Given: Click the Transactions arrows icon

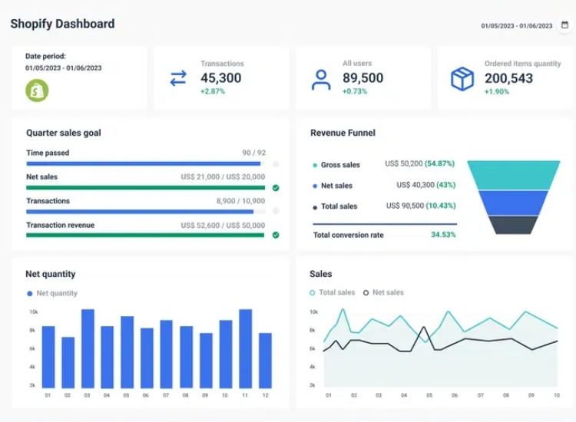Looking at the screenshot, I should [x=178, y=78].
